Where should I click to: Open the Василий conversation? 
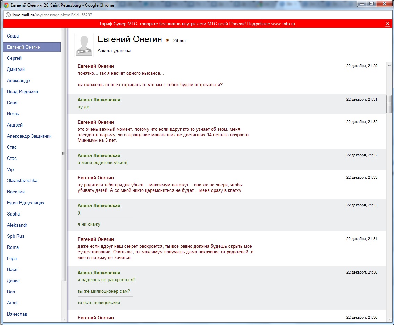16,192
